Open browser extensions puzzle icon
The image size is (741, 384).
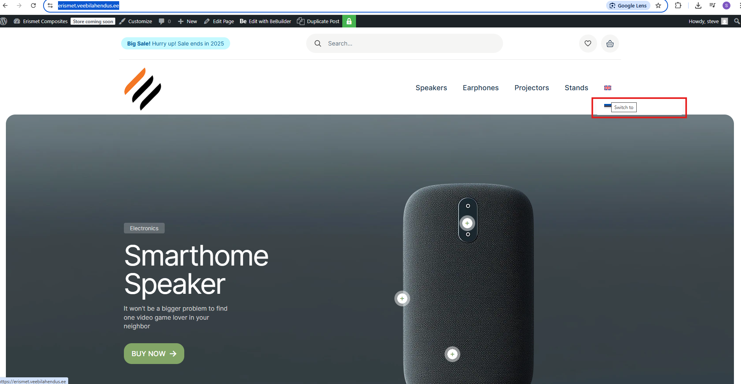pyautogui.click(x=678, y=5)
